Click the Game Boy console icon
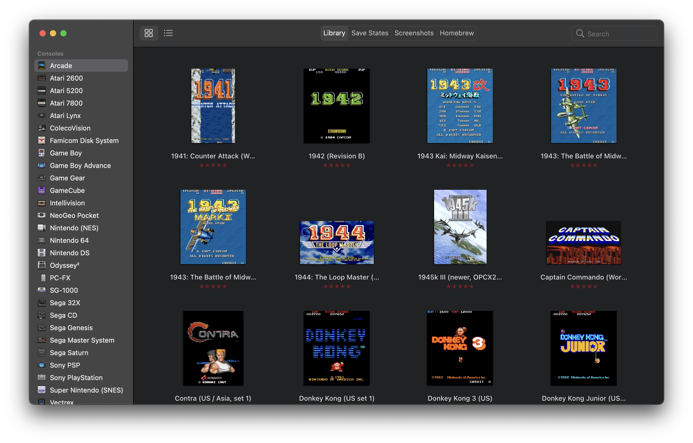The width and height of the screenshot is (693, 443). [x=41, y=153]
